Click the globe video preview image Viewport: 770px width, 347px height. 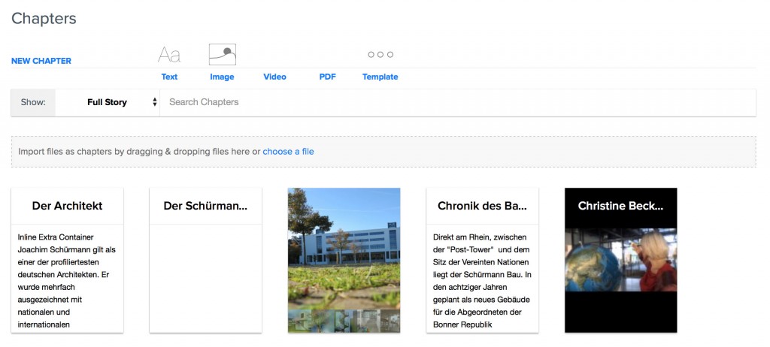point(621,260)
